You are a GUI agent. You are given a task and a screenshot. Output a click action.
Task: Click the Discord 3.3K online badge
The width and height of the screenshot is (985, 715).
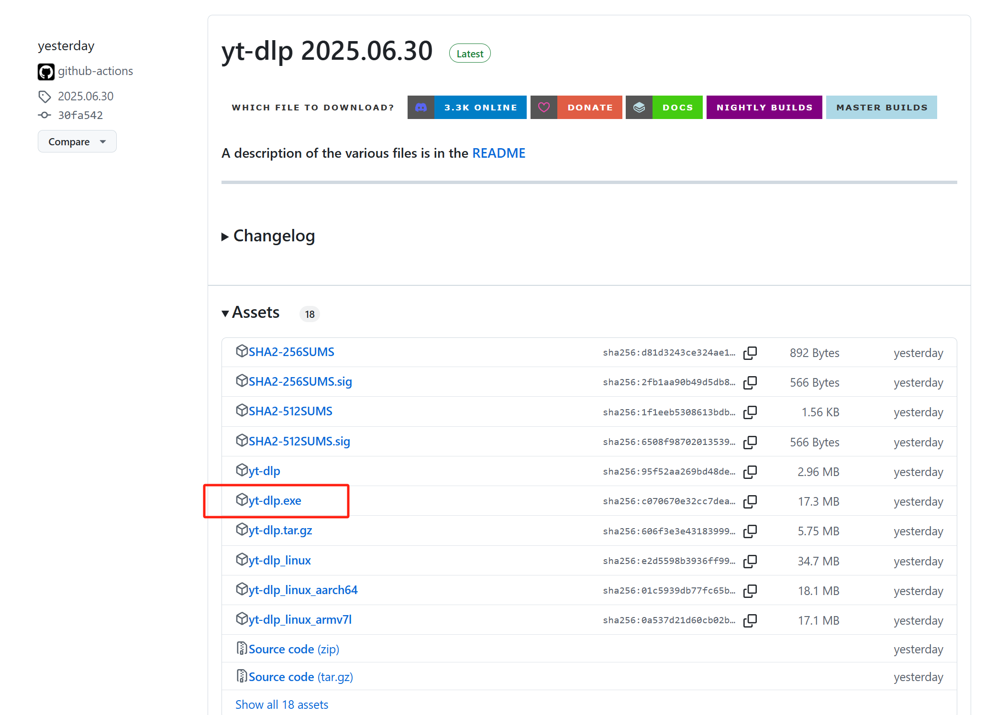point(466,108)
